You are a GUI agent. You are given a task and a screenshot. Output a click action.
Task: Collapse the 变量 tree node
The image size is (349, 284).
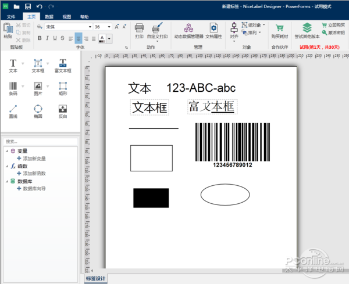7,151
